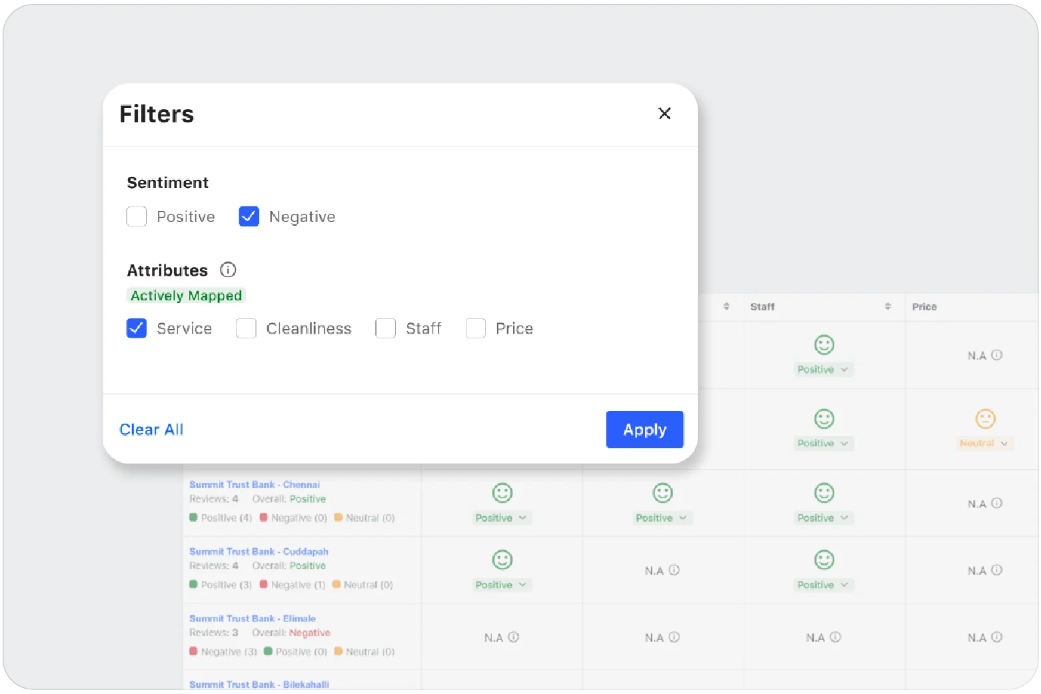Close the Filters dialog with the X icon
Screen dimensions: 1041x694
point(664,114)
